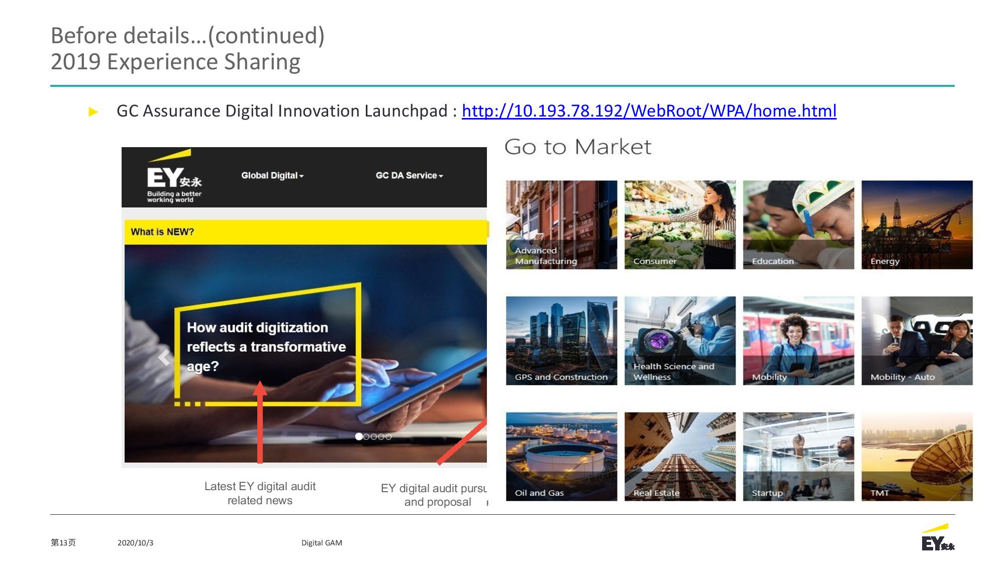Click the EY logo in the webpage header

(x=174, y=177)
